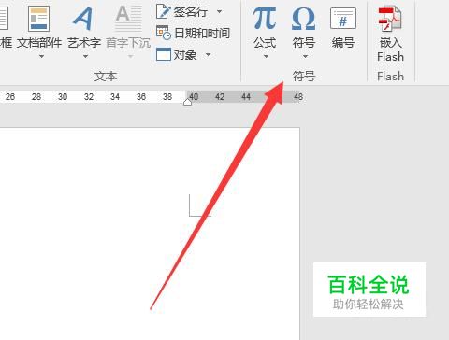
Task: Expand the 艺术字 dropdown arrow
Action: (85, 56)
